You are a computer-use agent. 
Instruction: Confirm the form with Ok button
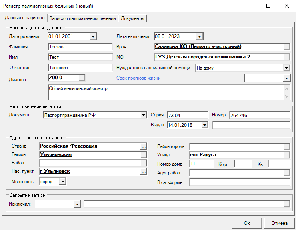(247, 223)
